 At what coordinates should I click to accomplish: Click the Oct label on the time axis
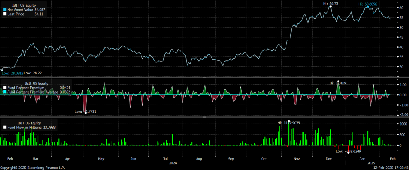point(264,159)
